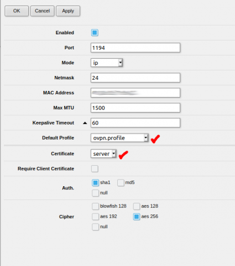Focus the Max MTU field
This screenshot has width=235, height=266.
pyautogui.click(x=135, y=108)
